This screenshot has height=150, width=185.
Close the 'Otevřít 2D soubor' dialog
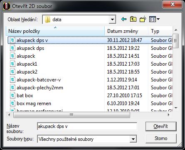pyautogui.click(x=173, y=4)
